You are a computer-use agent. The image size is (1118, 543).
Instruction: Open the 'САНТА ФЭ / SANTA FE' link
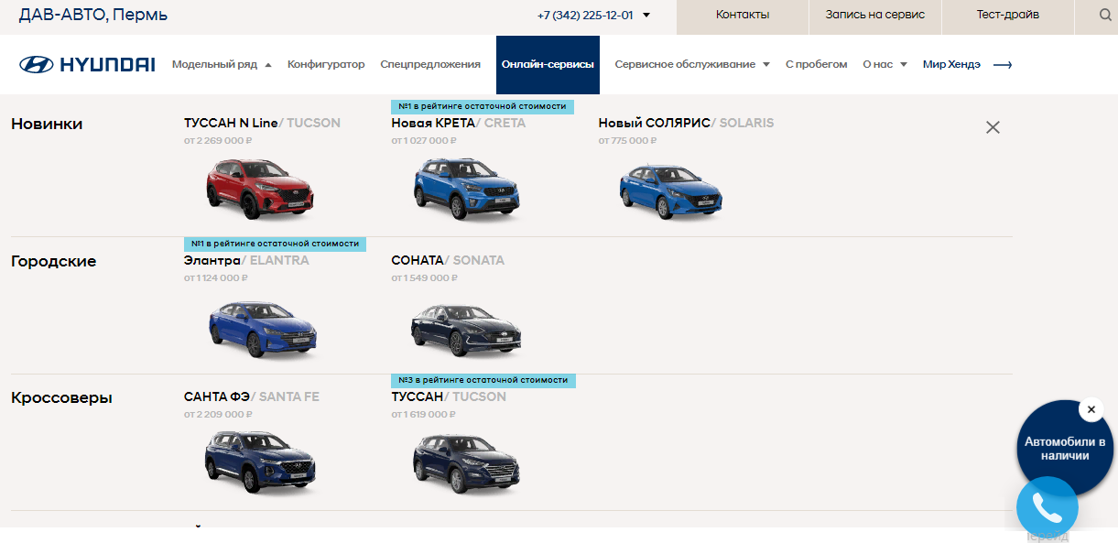pos(251,396)
